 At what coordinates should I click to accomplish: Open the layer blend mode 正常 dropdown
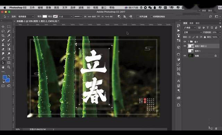point(193,32)
